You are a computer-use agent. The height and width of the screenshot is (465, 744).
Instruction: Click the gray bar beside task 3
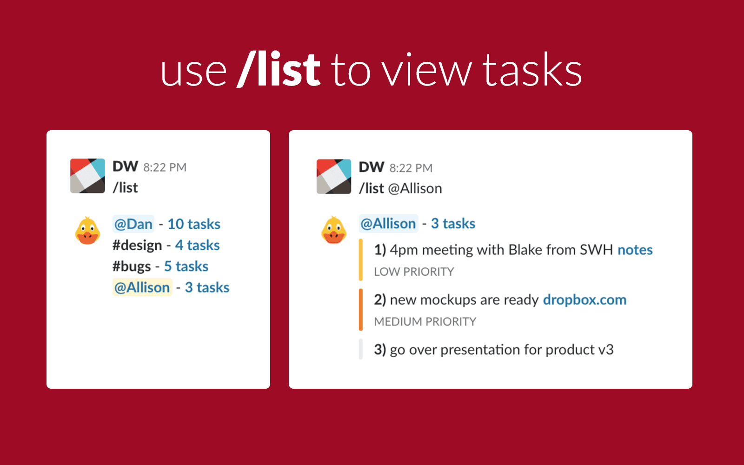coord(361,349)
